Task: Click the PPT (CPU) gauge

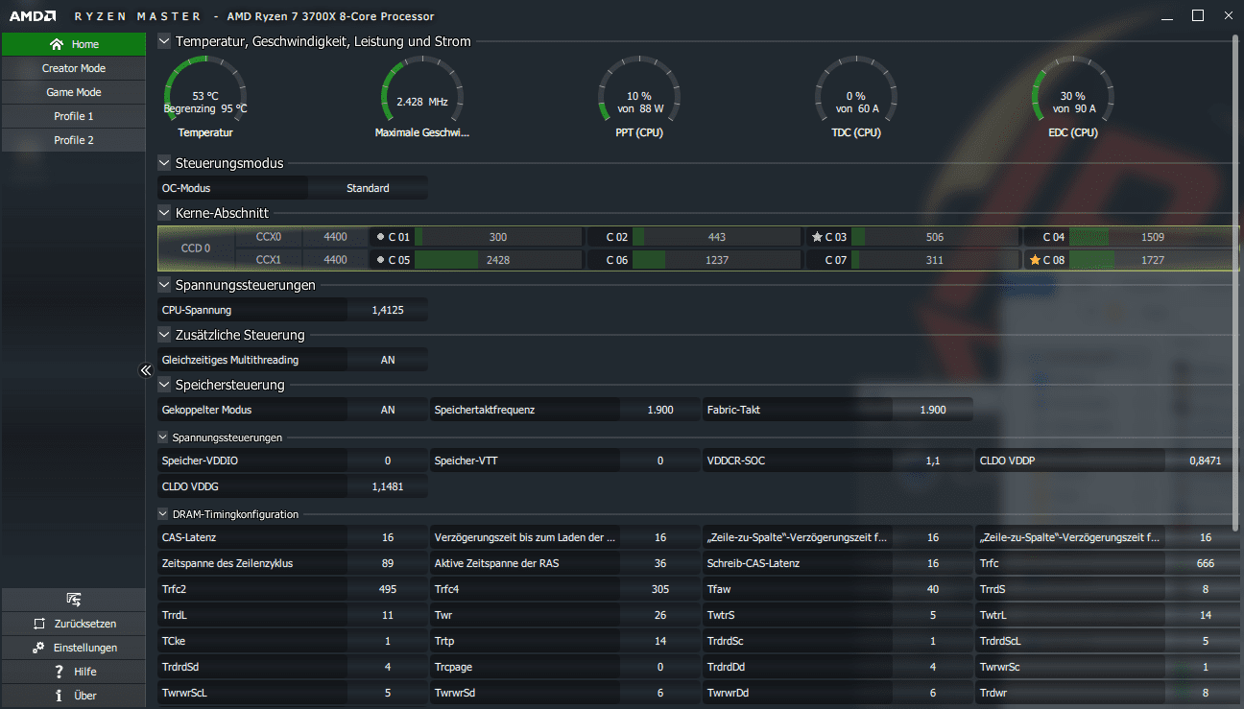Action: pos(639,98)
